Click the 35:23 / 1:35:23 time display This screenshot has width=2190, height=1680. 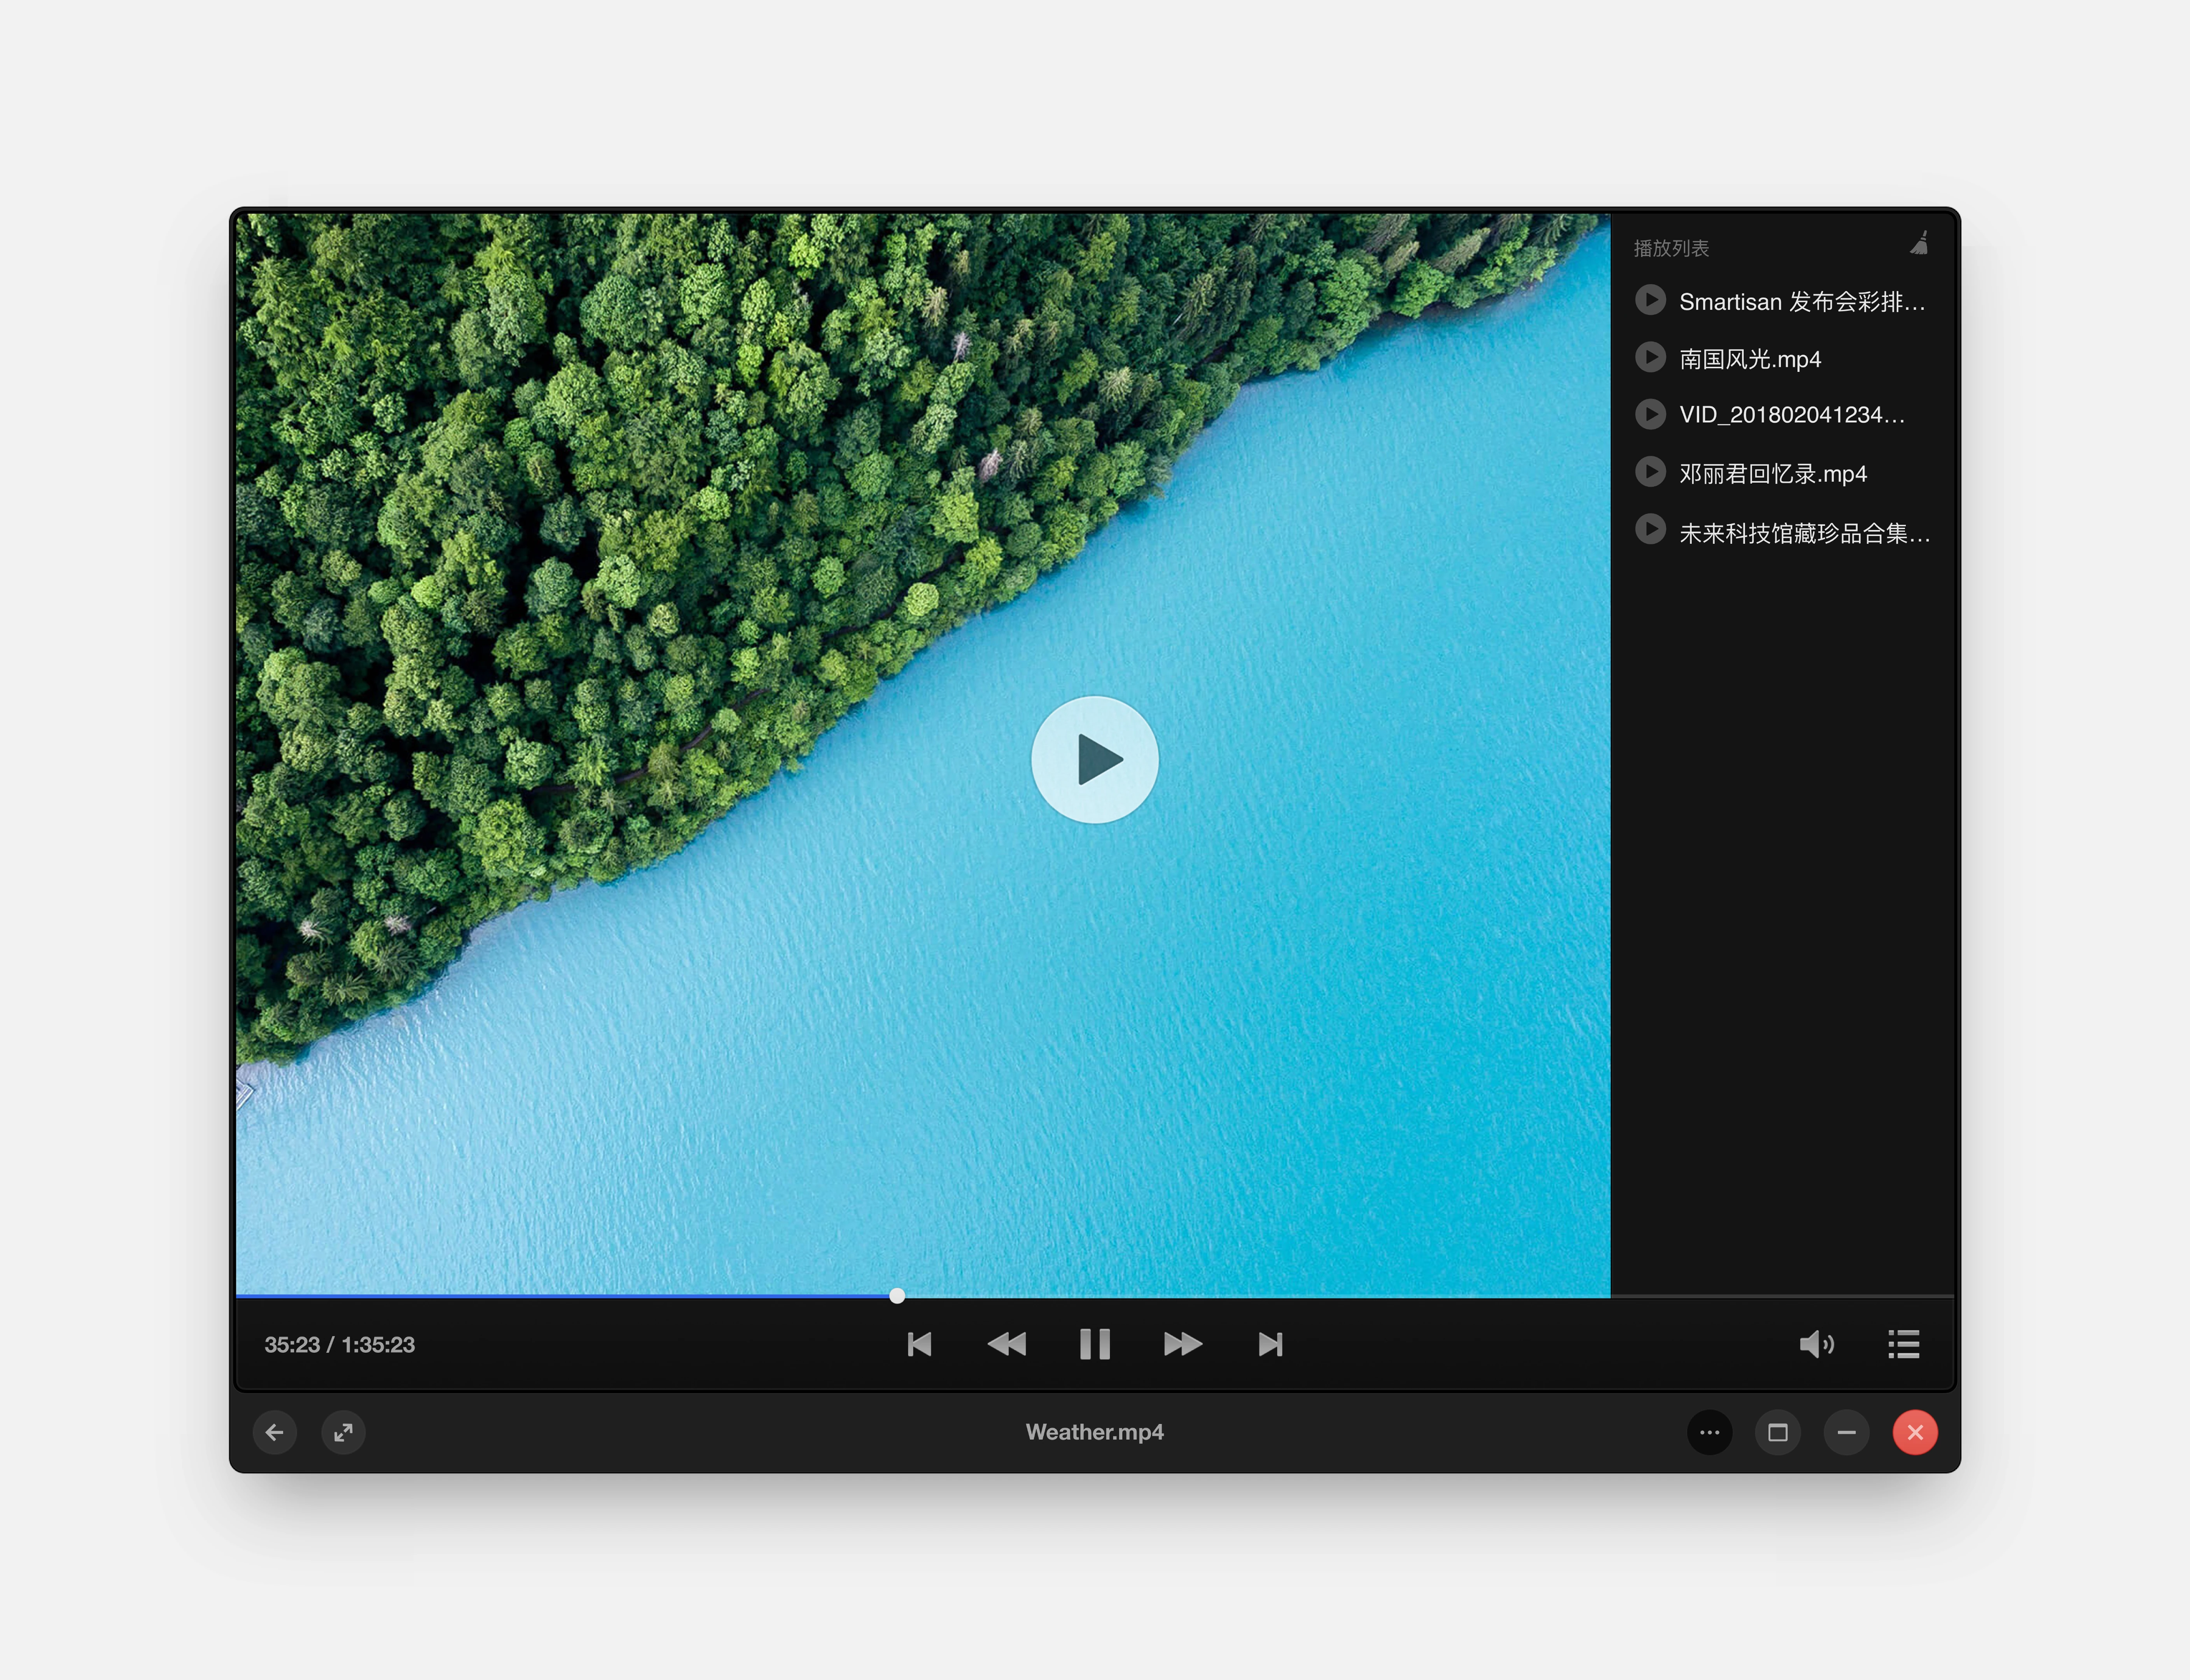coord(339,1345)
